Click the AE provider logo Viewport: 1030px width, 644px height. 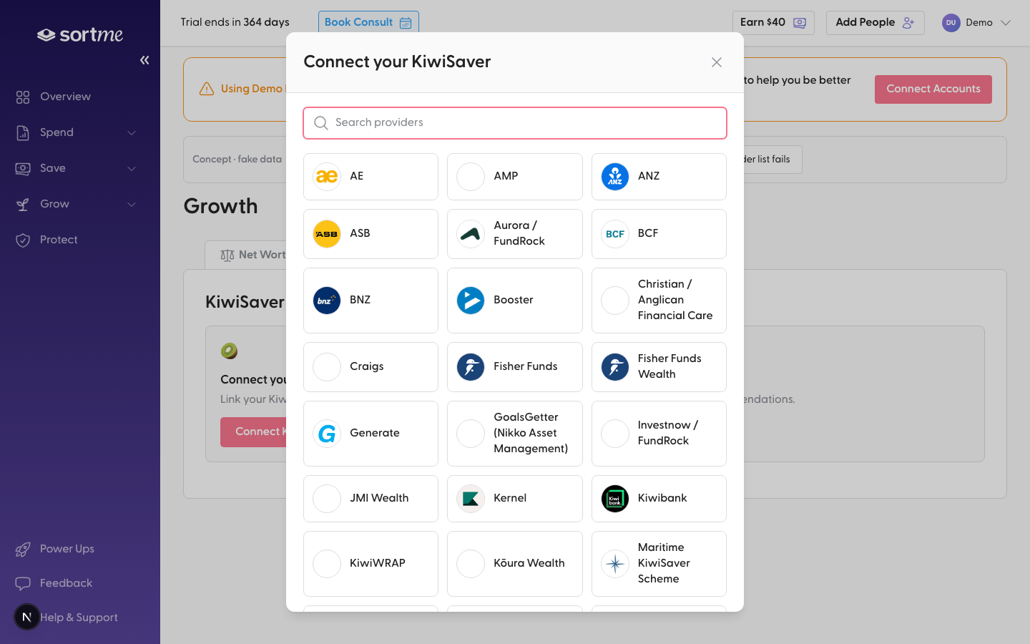(x=327, y=177)
